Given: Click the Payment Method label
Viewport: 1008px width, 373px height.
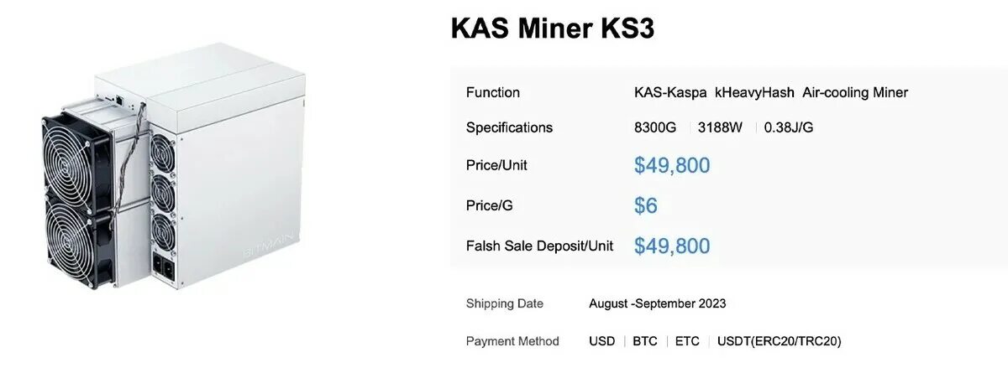Looking at the screenshot, I should (x=512, y=341).
